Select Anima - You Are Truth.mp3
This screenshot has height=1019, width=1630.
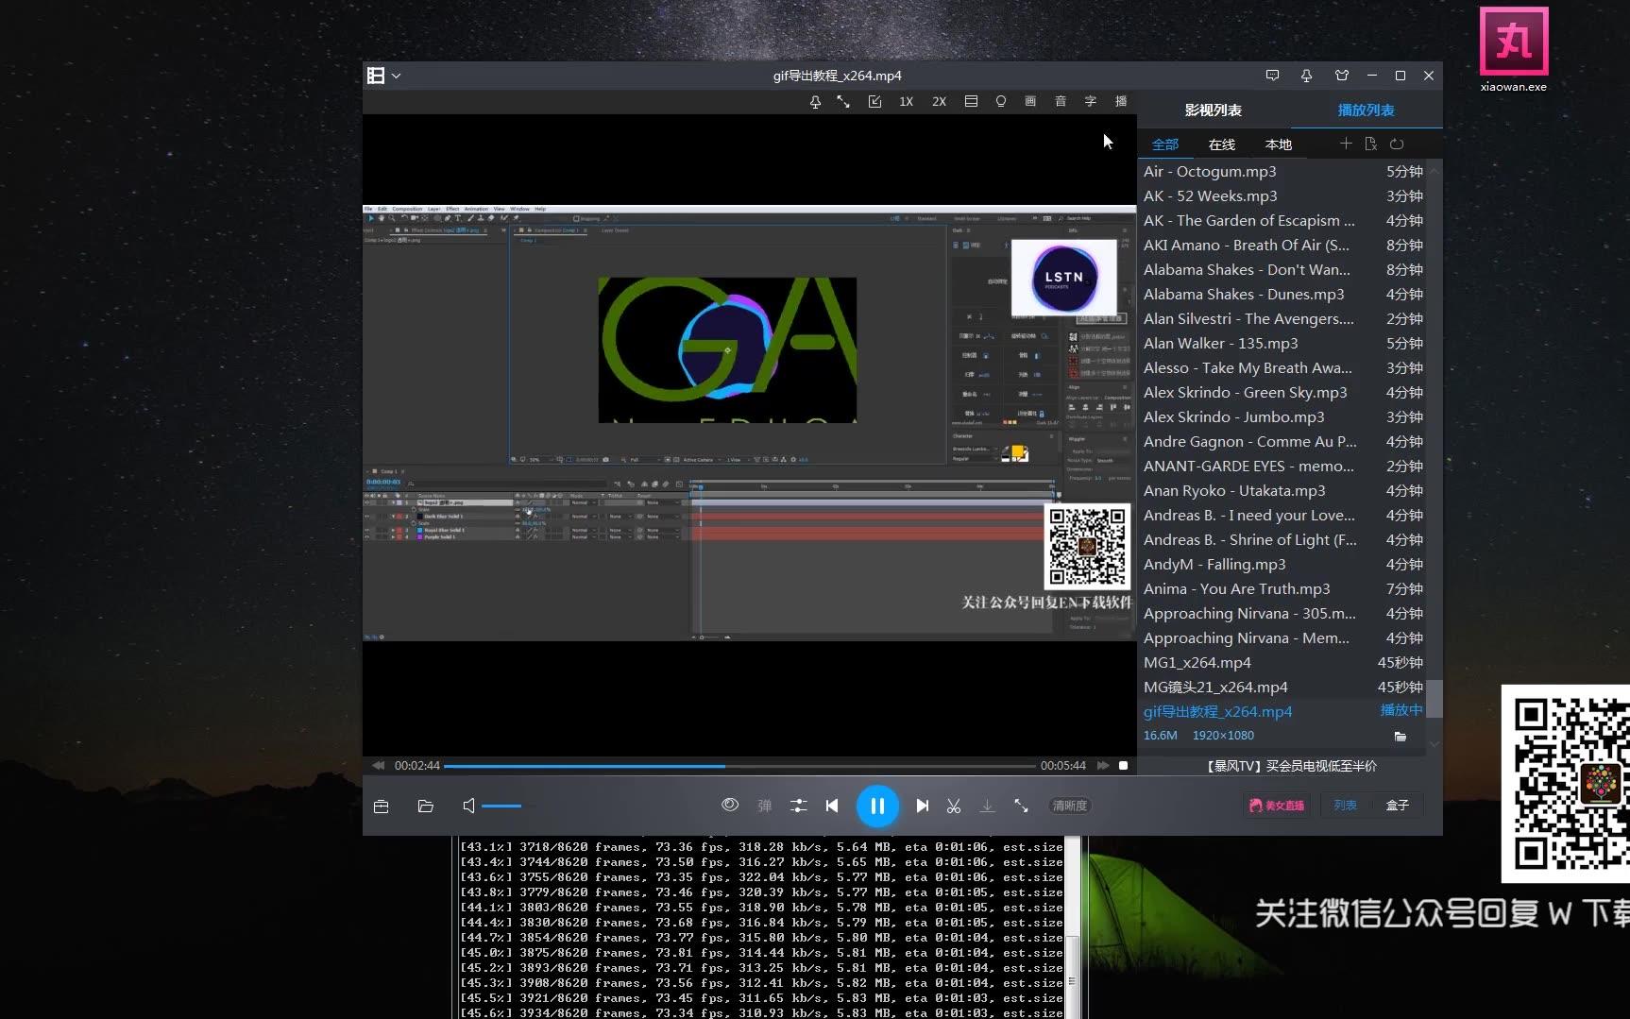[1283, 588]
